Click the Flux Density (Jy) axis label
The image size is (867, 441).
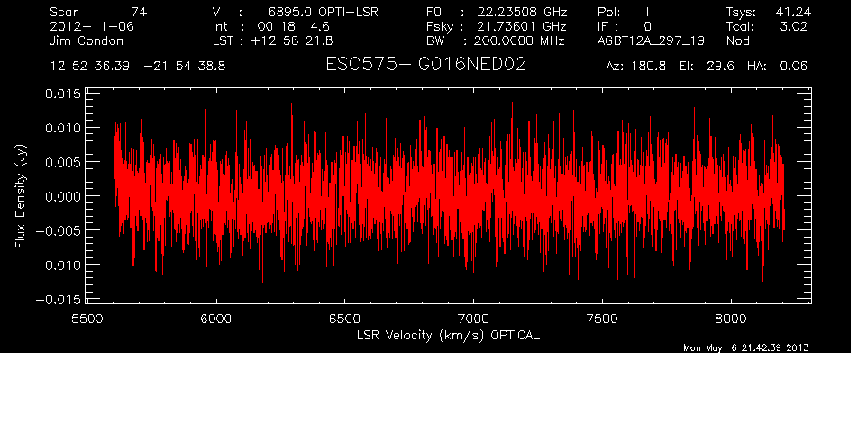[21, 196]
